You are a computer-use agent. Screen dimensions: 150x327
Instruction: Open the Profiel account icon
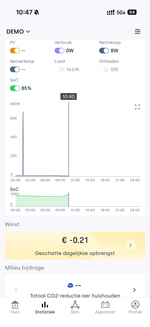[135, 305]
